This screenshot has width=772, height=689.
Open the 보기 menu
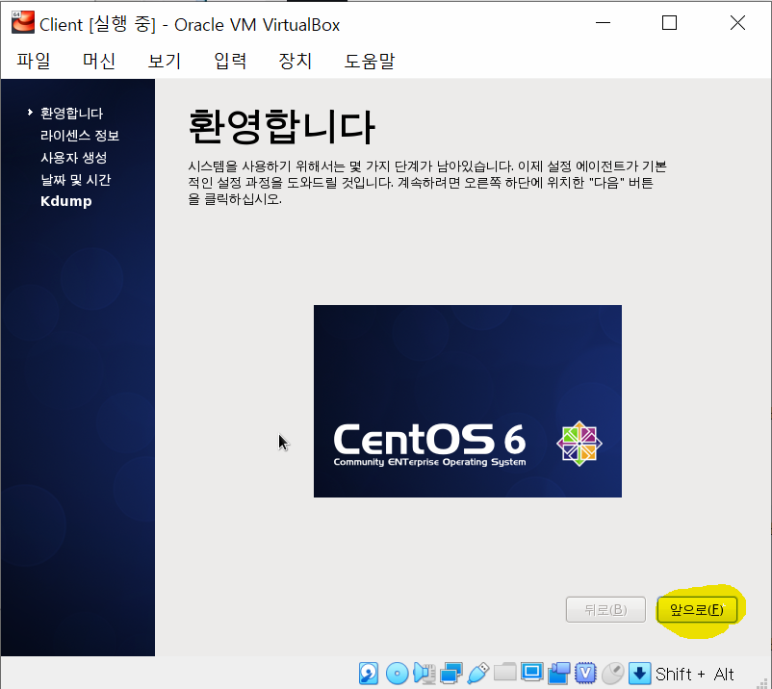[x=165, y=61]
